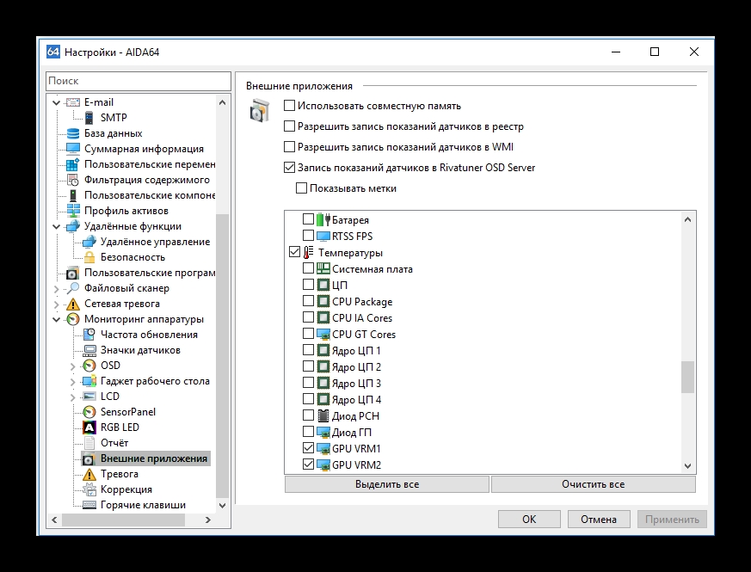Select Удалённое управление in the tree
This screenshot has height=572, width=751.
click(155, 242)
